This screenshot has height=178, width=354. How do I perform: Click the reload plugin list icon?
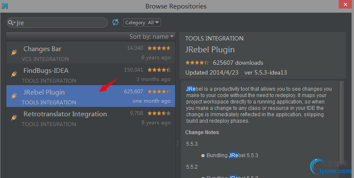pos(115,22)
